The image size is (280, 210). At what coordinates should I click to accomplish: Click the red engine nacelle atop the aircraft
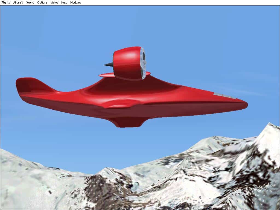click(126, 62)
